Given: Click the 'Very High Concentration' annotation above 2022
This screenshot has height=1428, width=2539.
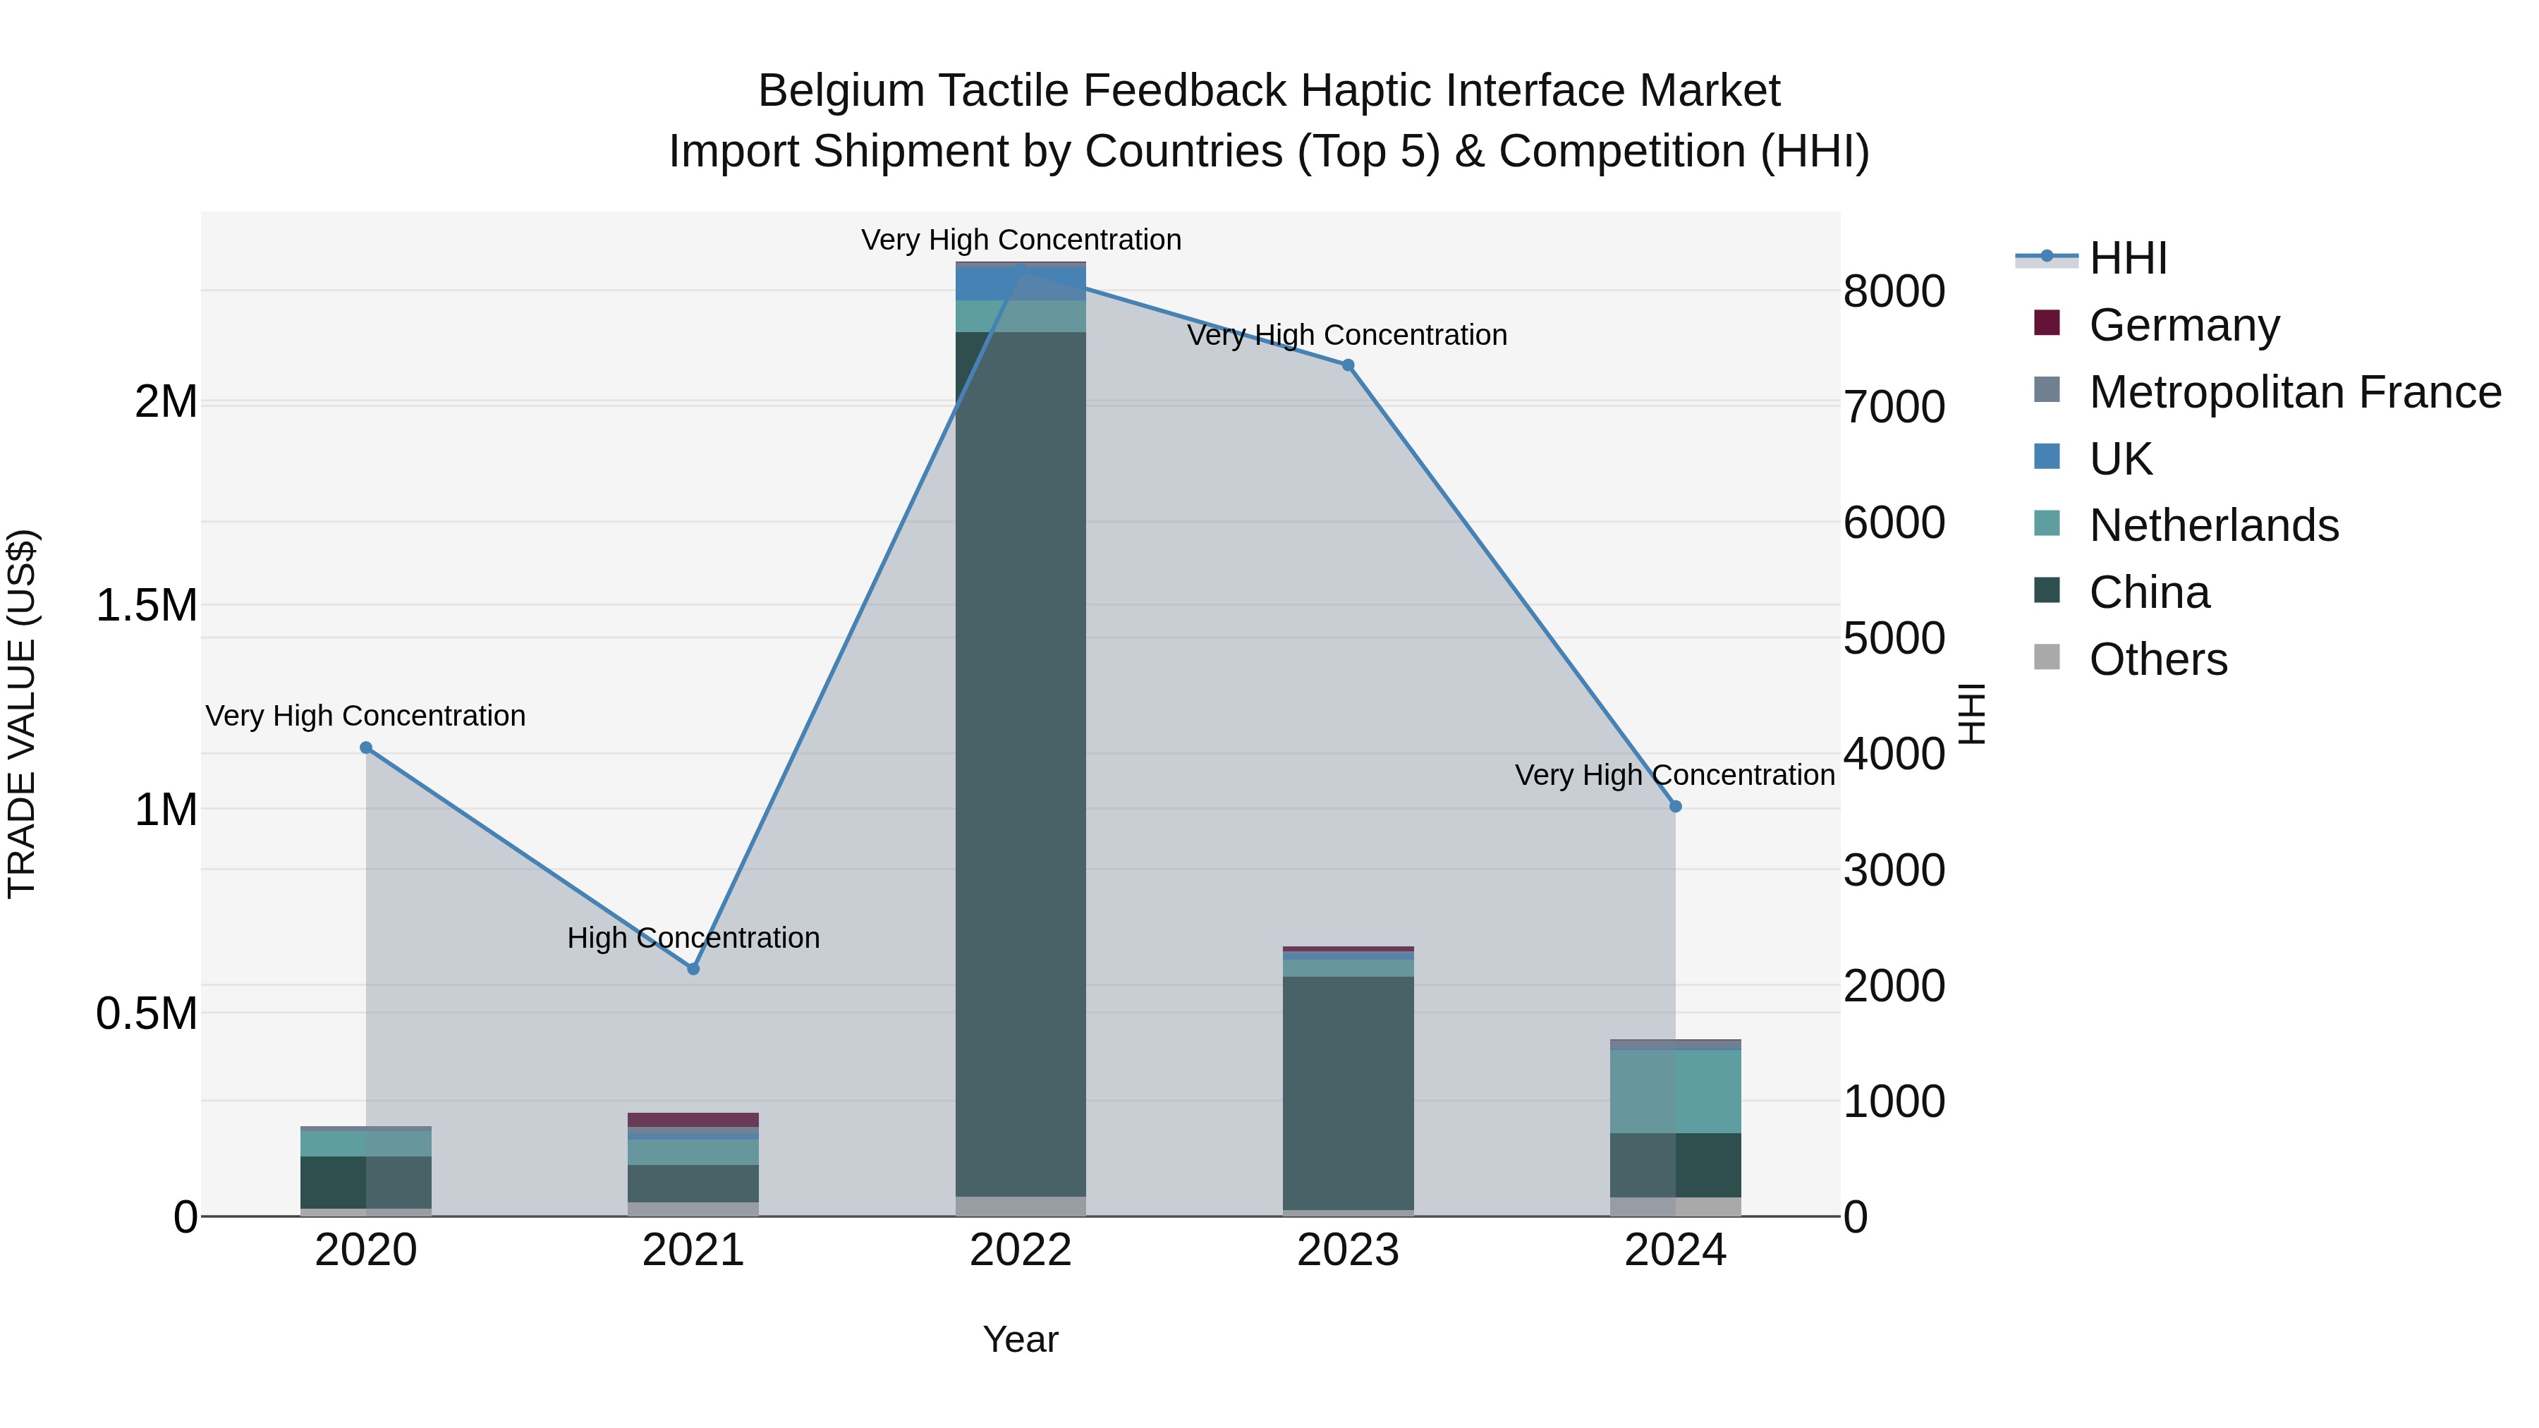Looking at the screenshot, I should (1021, 240).
